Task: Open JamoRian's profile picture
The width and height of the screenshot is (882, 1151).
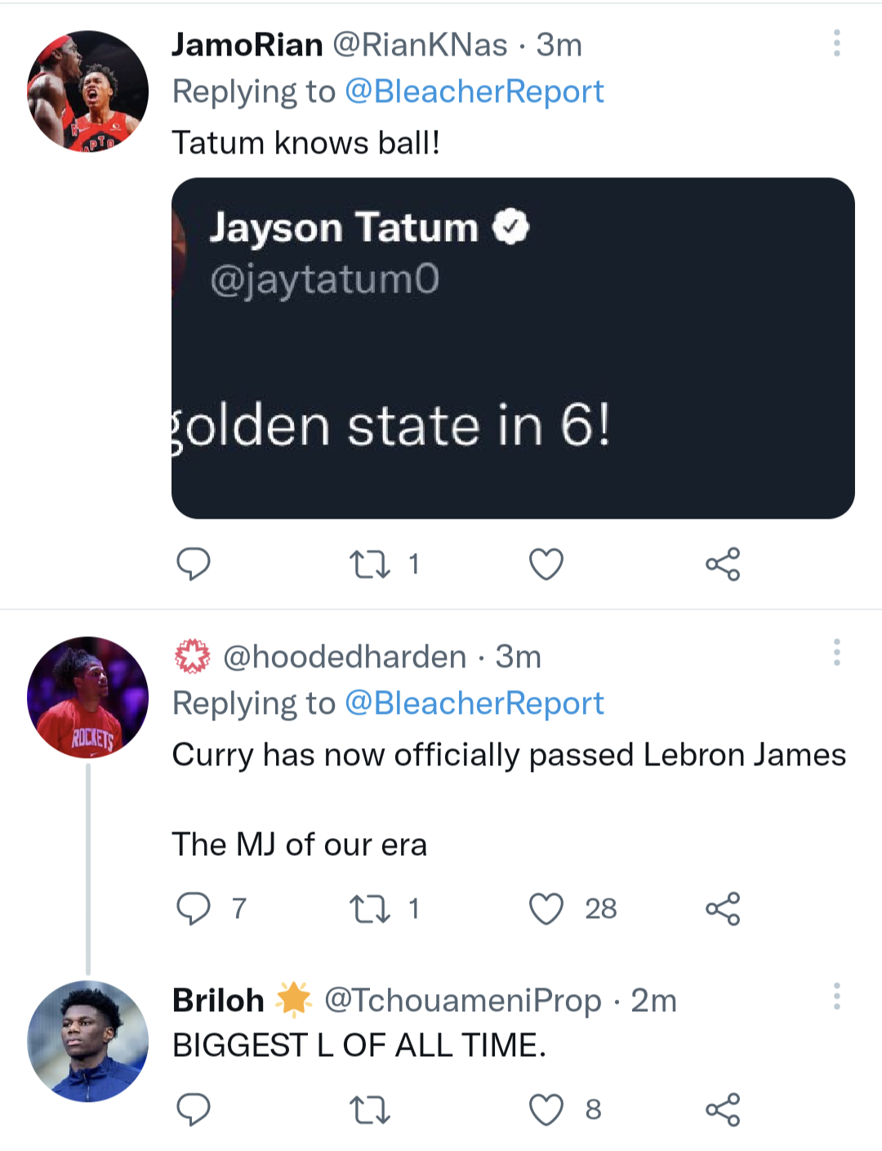Action: pyautogui.click(x=86, y=90)
